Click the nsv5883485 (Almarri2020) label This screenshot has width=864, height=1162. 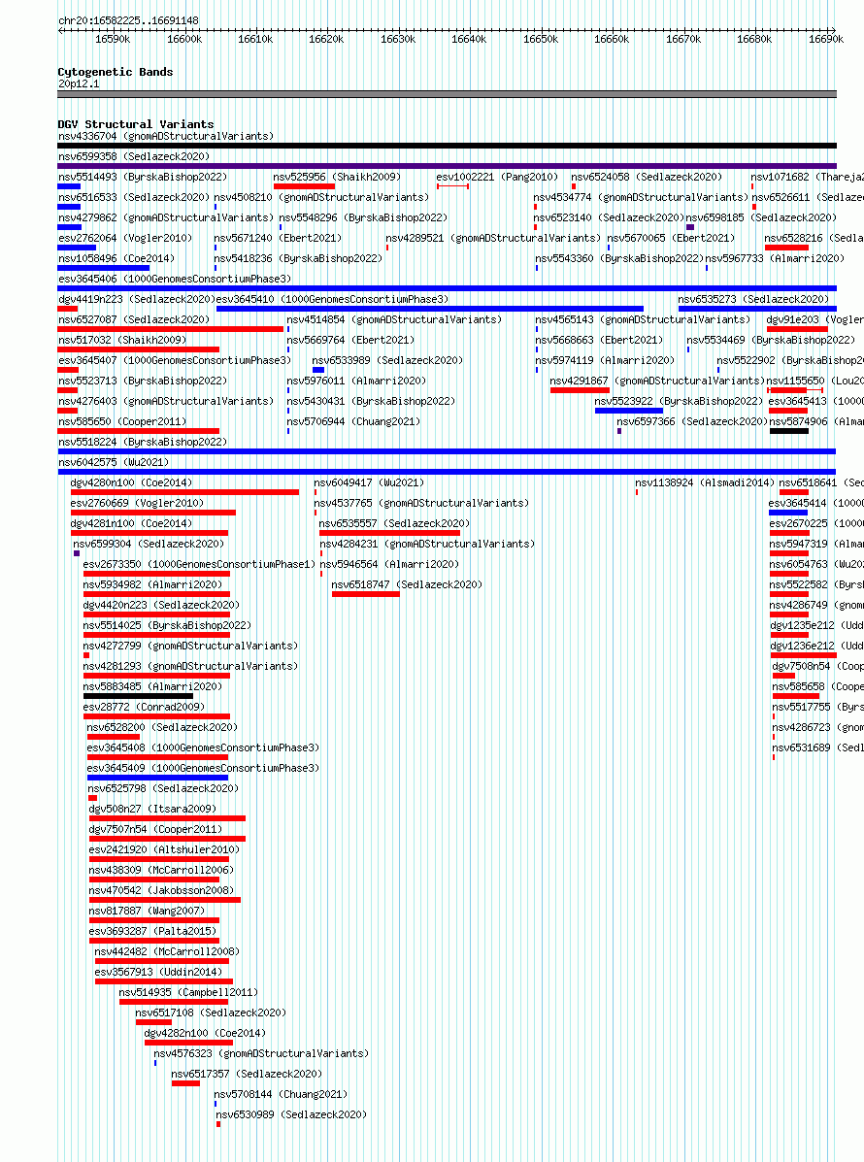click(x=152, y=687)
